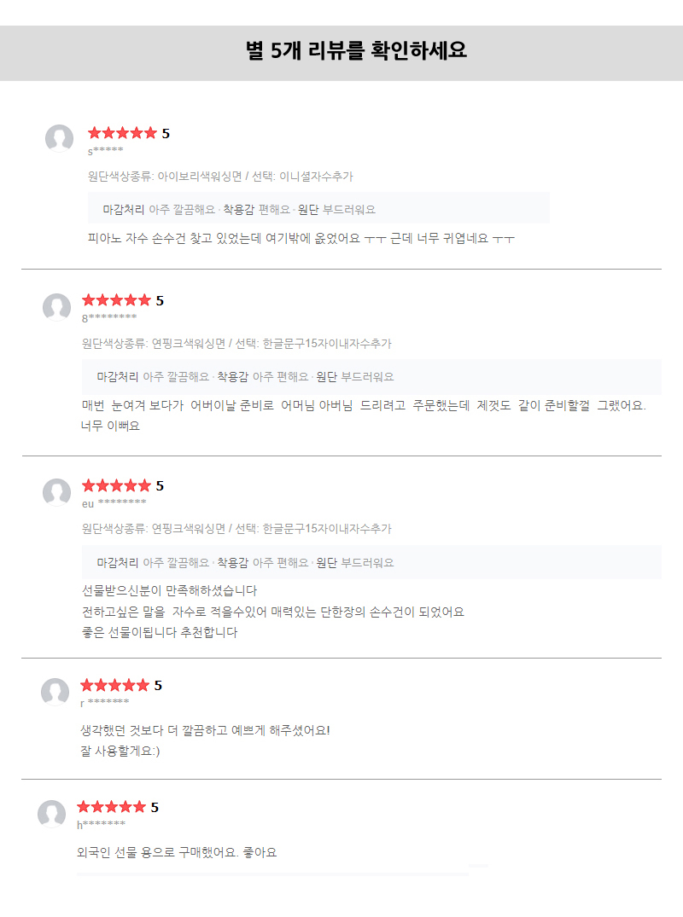Image resolution: width=683 pixels, height=917 pixels.
Task: Select username eu ******** in third review
Action: click(114, 503)
